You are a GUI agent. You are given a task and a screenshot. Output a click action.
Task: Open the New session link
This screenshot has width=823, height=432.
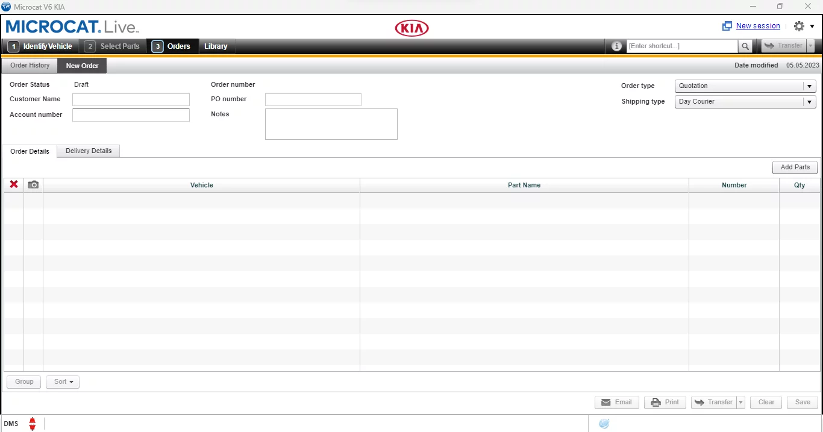click(758, 27)
